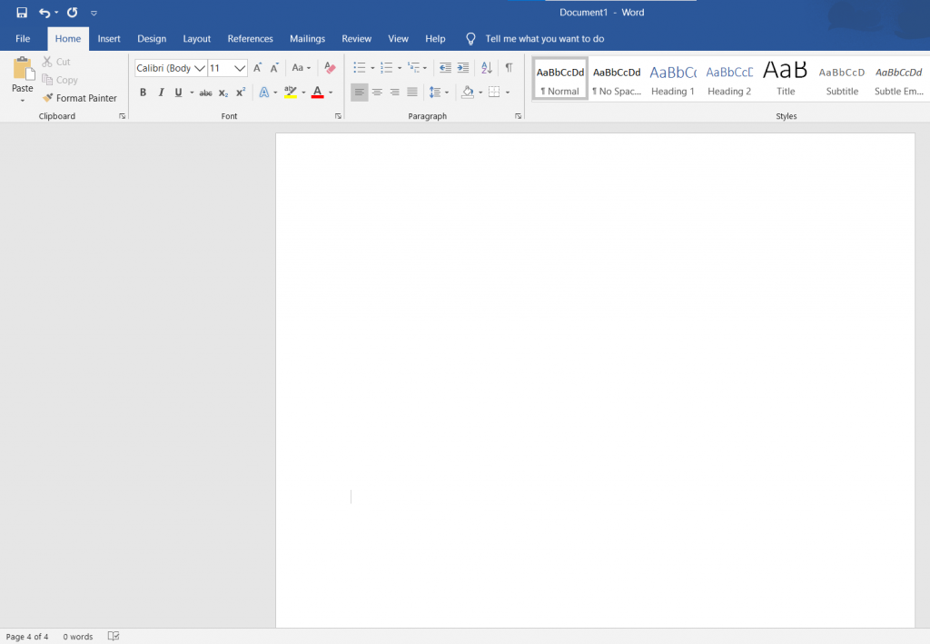Viewport: 930px width, 644px height.
Task: Click the Sort icon in Paragraph group
Action: pyautogui.click(x=486, y=66)
